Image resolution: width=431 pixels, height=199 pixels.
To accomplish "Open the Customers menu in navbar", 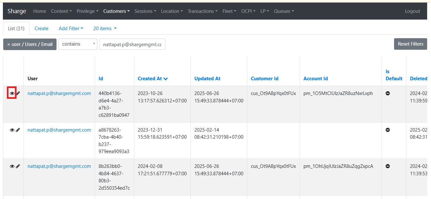I will click(116, 11).
